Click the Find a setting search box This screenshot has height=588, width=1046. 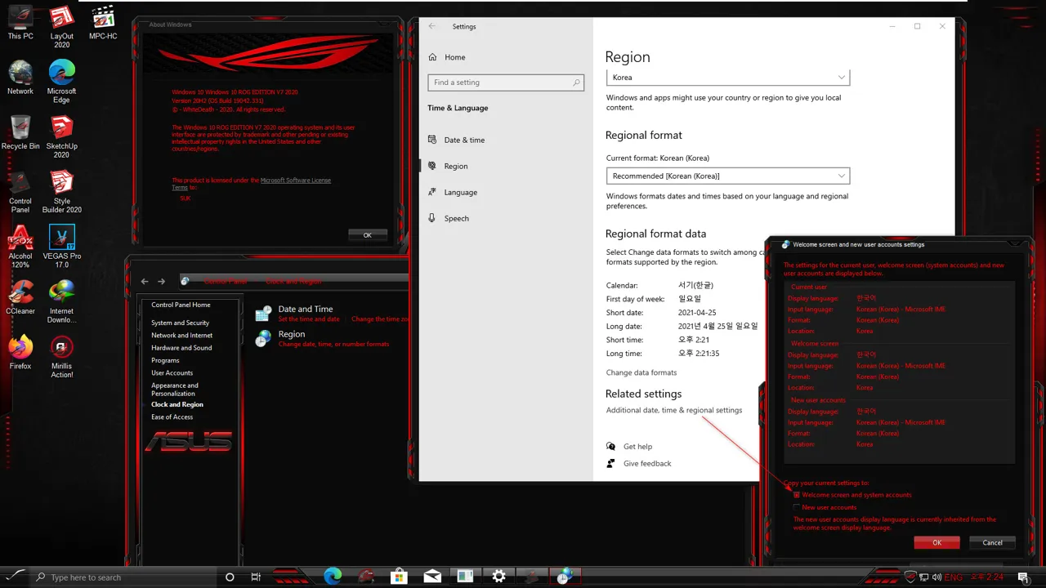pyautogui.click(x=506, y=82)
